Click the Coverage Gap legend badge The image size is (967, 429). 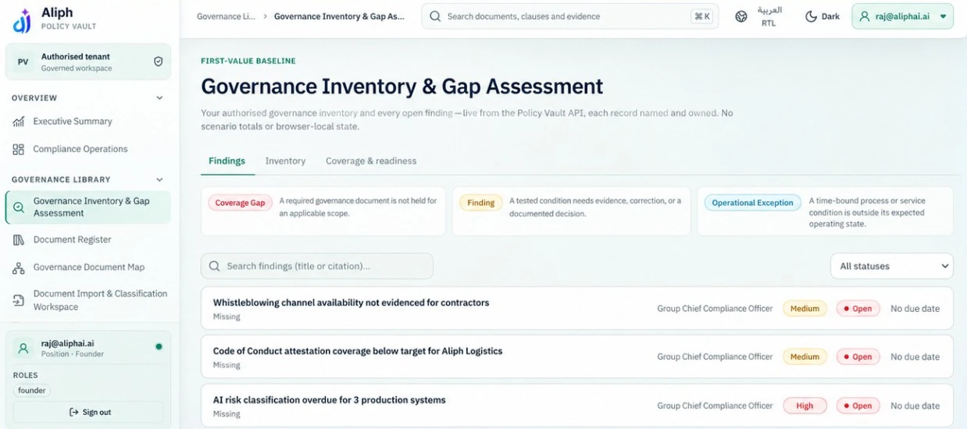[240, 203]
